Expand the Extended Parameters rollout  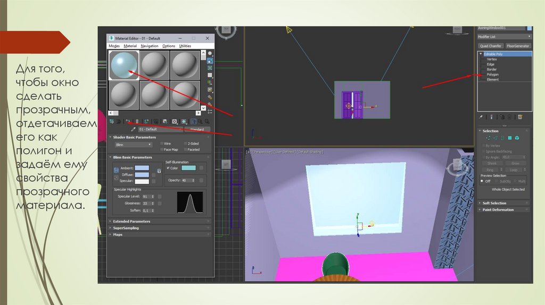[131, 221]
